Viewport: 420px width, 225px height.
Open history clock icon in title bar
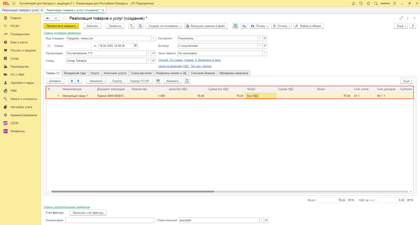tap(361, 3)
